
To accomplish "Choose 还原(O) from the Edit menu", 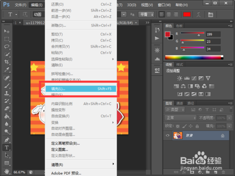I will [81, 4].
